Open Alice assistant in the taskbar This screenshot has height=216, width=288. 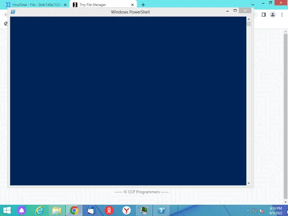pyautogui.click(x=22, y=210)
